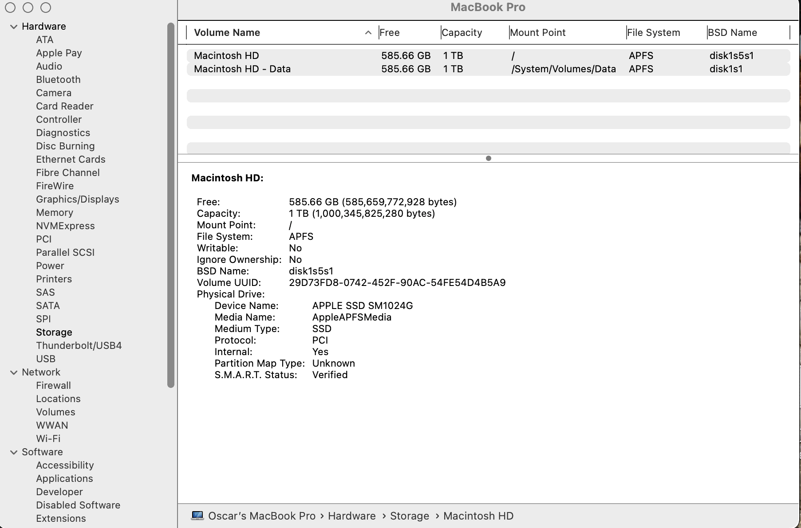The width and height of the screenshot is (801, 528).
Task: Collapse the Network section
Action: tap(14, 372)
